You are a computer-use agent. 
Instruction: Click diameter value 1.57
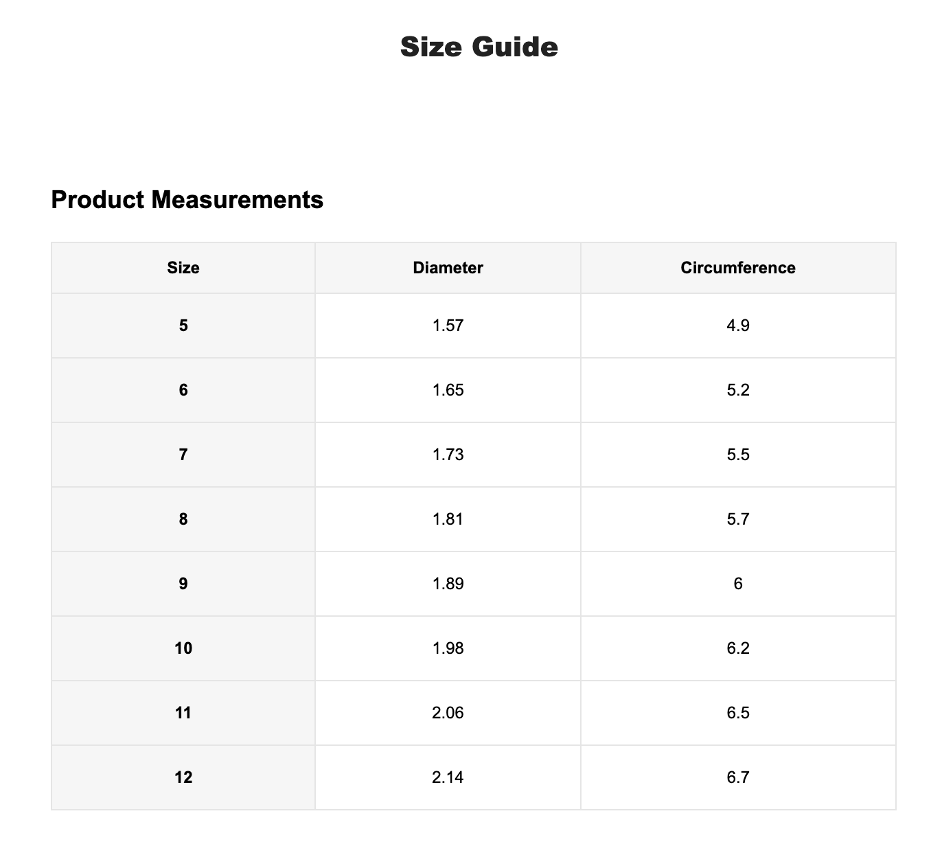[448, 326]
